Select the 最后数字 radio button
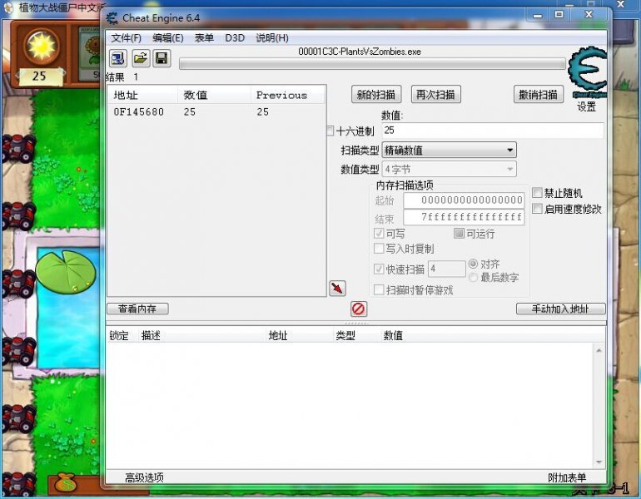641x499 pixels. (473, 278)
